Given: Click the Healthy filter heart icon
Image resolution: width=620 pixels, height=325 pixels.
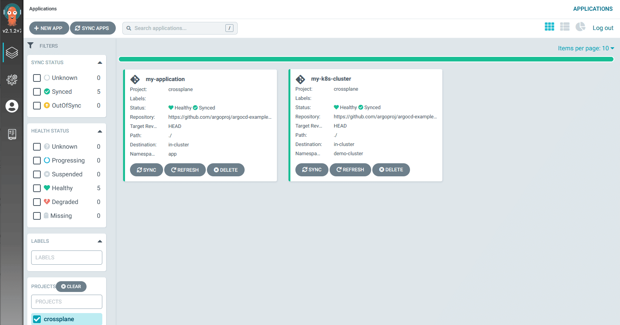Looking at the screenshot, I should pyautogui.click(x=47, y=188).
